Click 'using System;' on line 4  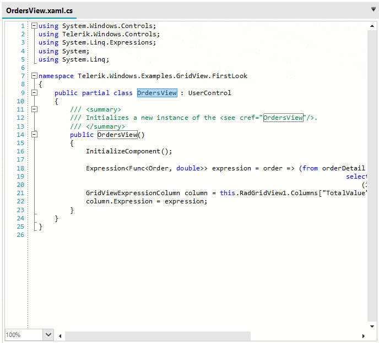[64, 51]
